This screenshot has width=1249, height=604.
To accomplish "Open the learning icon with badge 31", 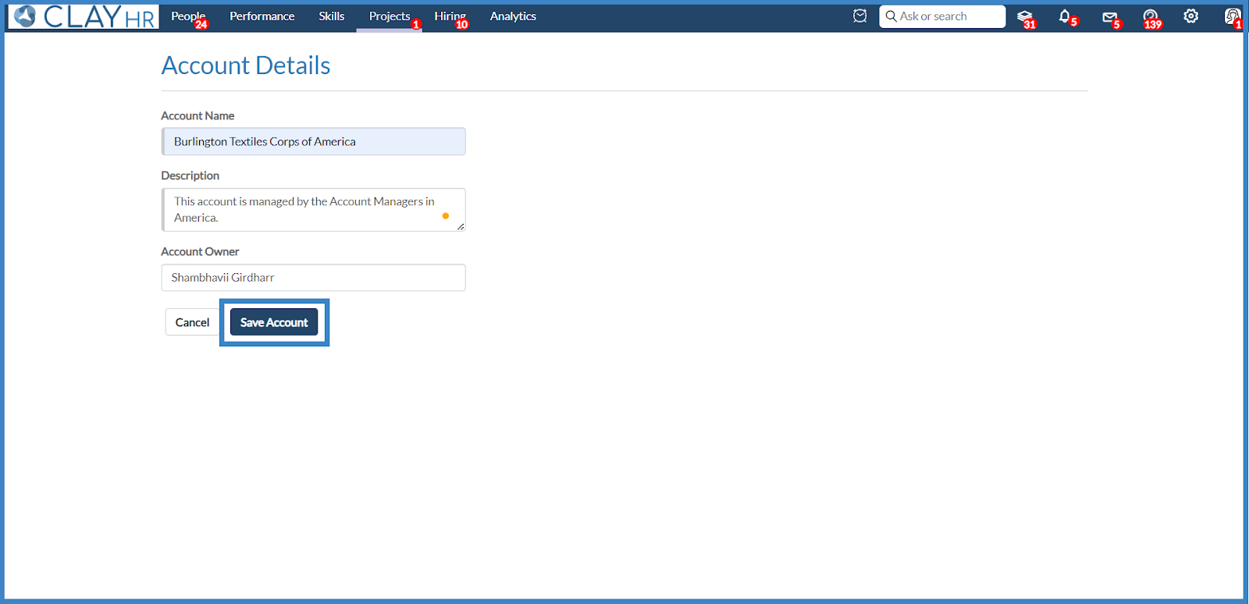I will coord(1025,16).
